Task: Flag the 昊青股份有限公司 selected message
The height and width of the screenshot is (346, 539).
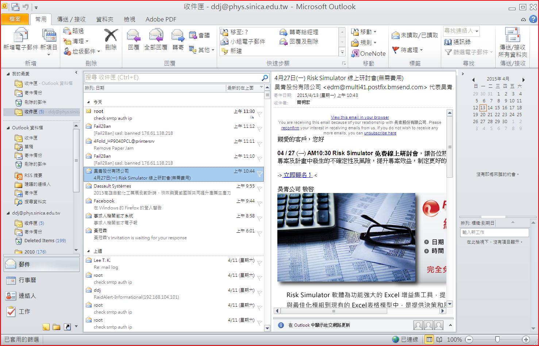Action: 259,174
